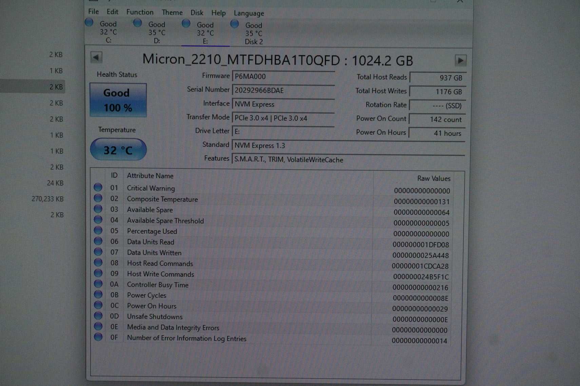Select the D: drive tab
The image size is (580, 386).
pyautogui.click(x=157, y=33)
